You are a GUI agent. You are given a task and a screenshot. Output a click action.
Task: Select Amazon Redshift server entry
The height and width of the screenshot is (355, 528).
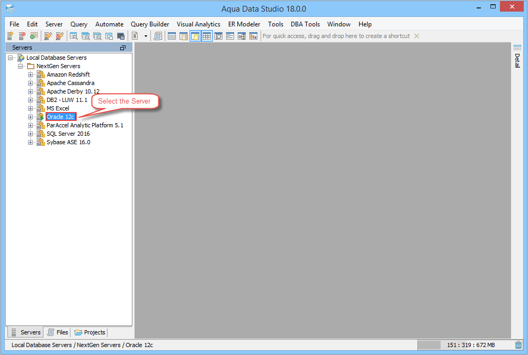point(68,74)
